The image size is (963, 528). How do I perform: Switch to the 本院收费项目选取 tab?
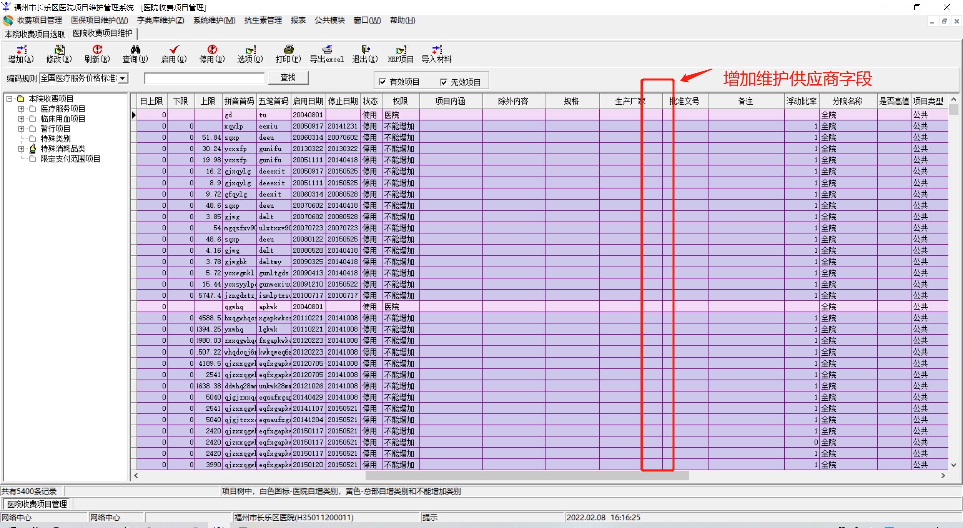pos(35,34)
